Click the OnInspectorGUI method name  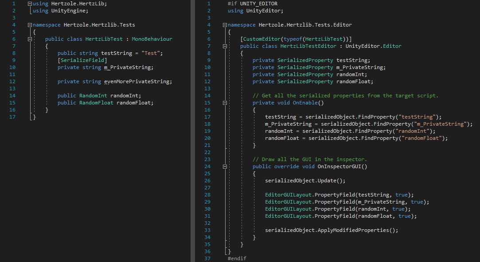click(x=339, y=166)
